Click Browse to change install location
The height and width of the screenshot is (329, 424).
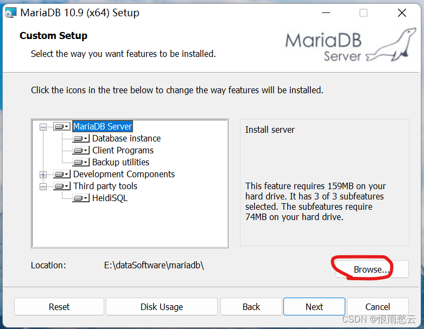click(372, 269)
